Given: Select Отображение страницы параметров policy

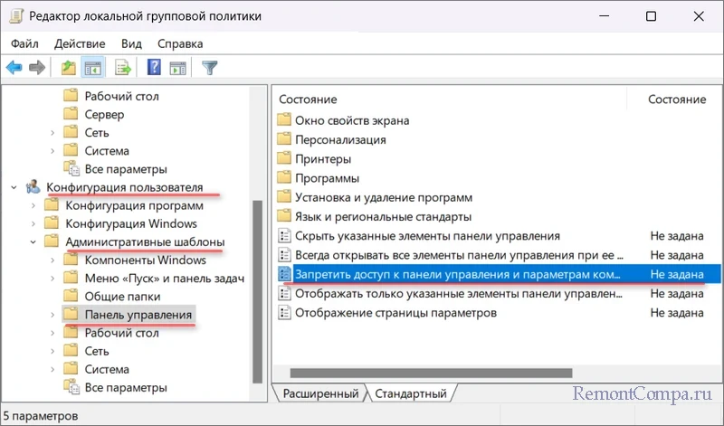Looking at the screenshot, I should click(395, 313).
